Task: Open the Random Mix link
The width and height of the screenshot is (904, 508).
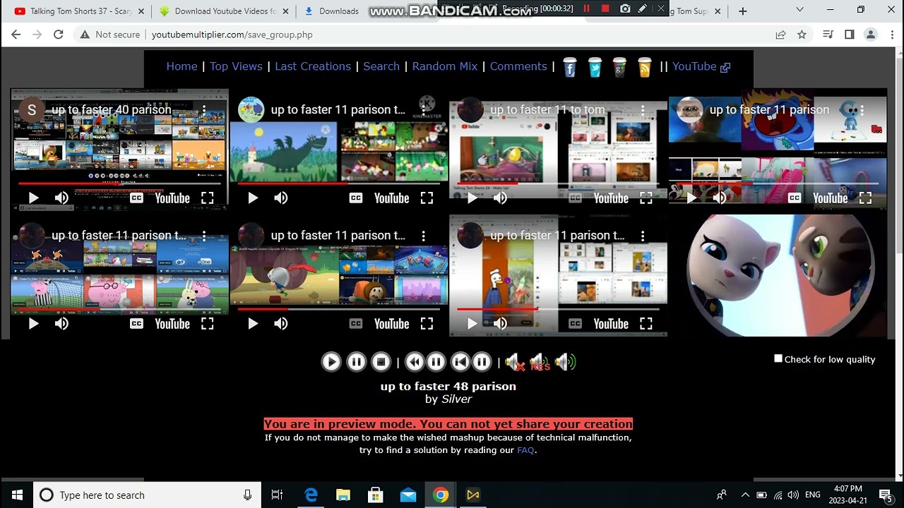Action: pyautogui.click(x=445, y=66)
